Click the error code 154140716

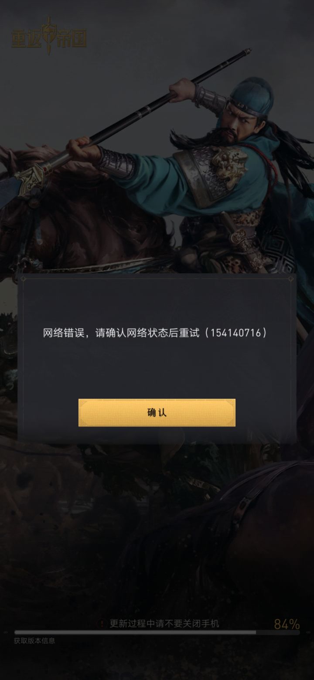[235, 333]
